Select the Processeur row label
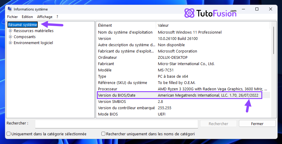Screen dimensions: 282x144 click(x=108, y=89)
